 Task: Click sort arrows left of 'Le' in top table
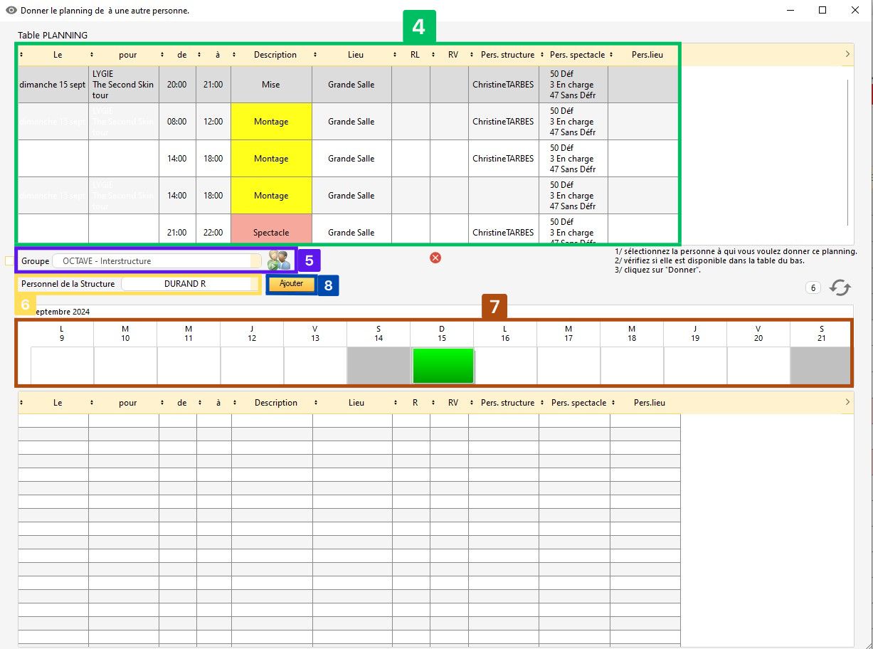tap(21, 55)
